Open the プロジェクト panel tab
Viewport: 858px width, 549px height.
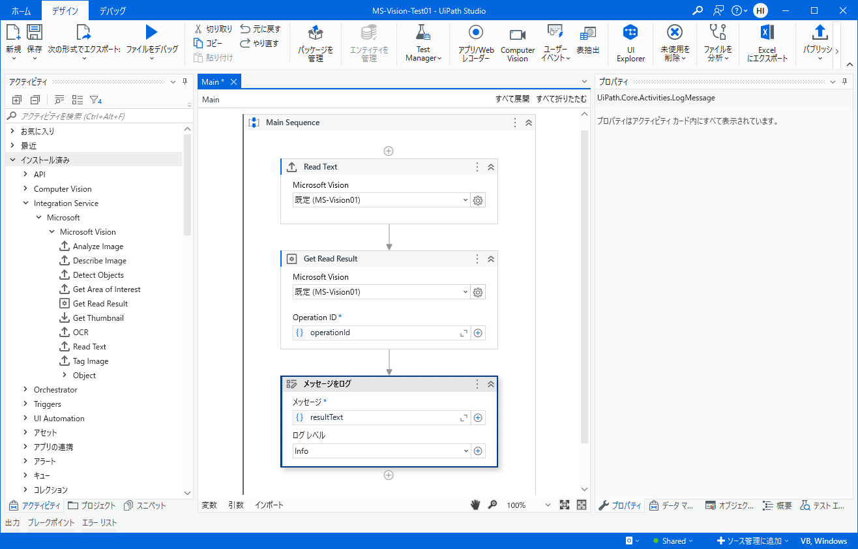92,505
